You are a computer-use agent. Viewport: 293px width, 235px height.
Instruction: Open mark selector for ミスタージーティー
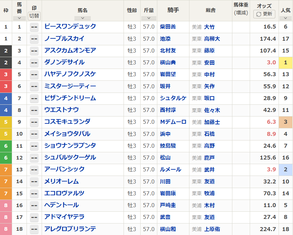point(34,86)
